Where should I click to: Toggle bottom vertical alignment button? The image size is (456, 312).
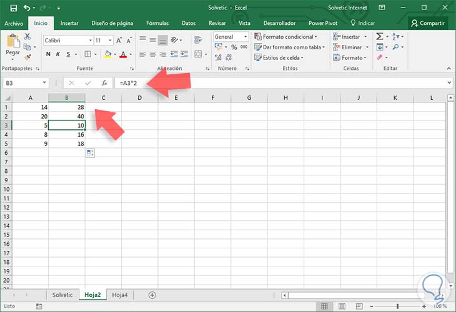pyautogui.click(x=163, y=40)
